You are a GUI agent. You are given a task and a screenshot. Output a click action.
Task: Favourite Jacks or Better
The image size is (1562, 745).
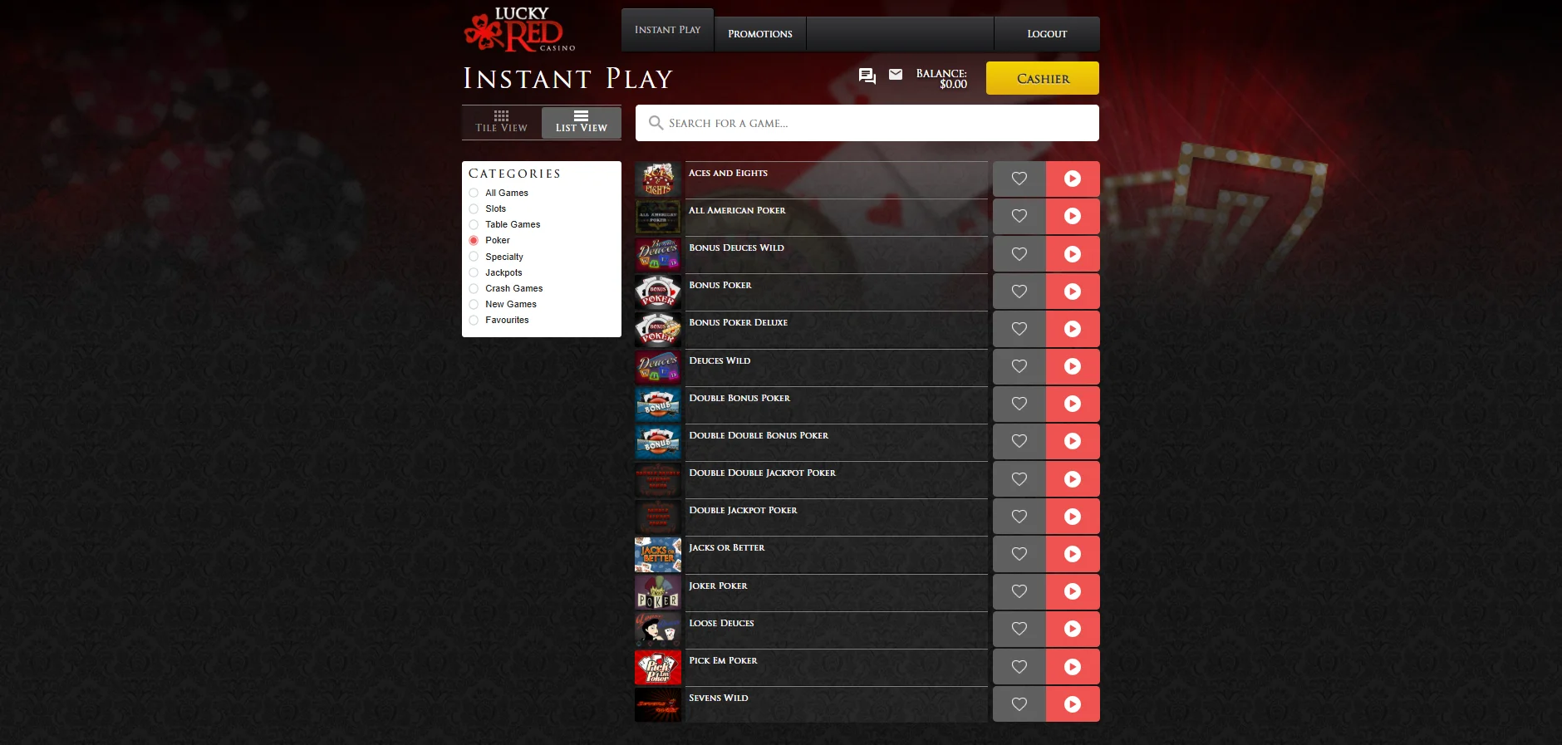click(x=1019, y=554)
